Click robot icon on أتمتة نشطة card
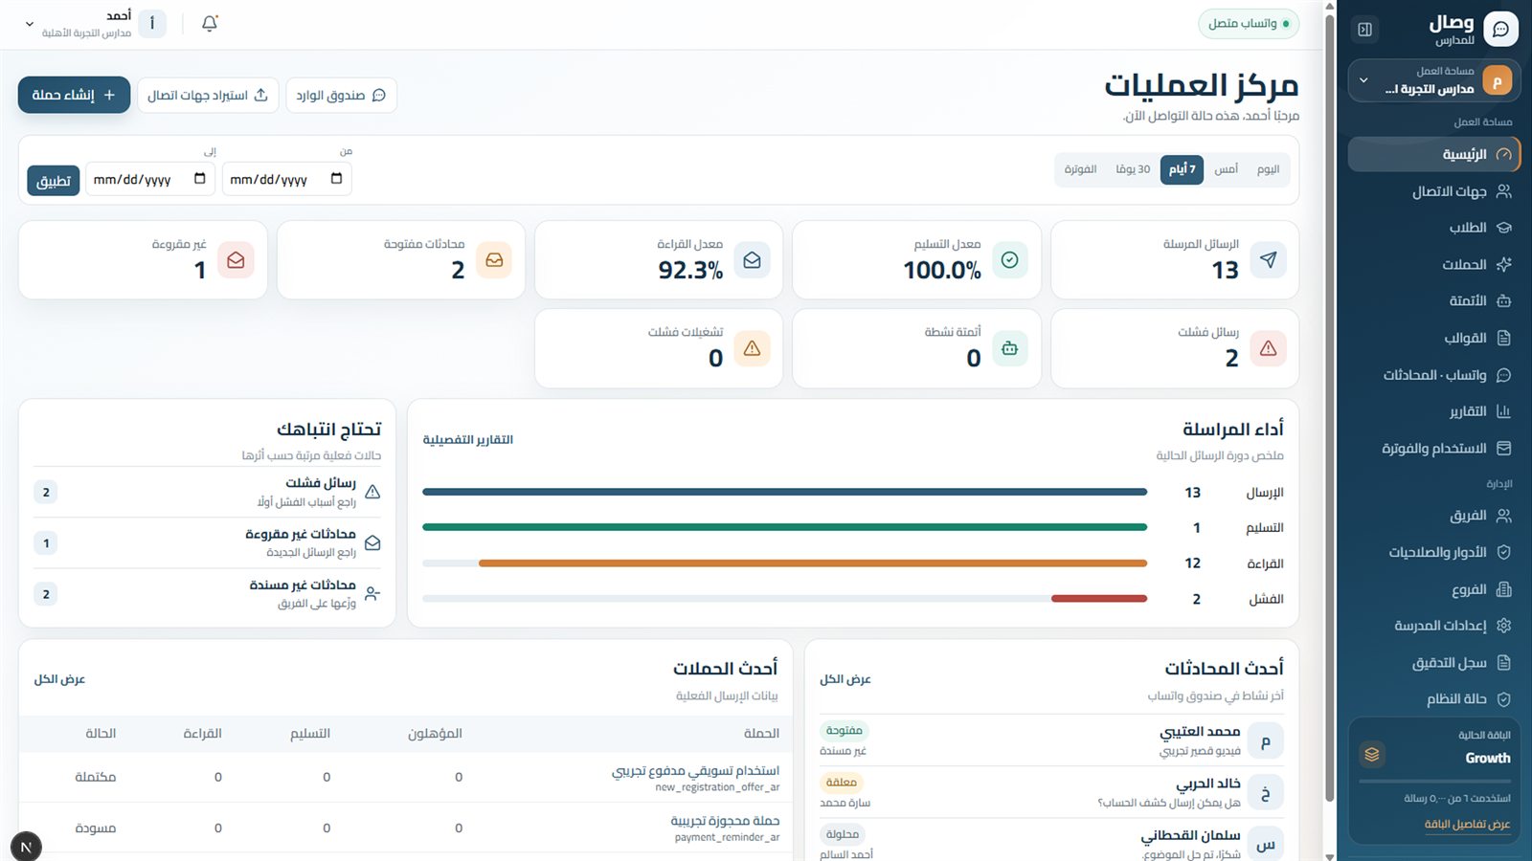 (1009, 348)
